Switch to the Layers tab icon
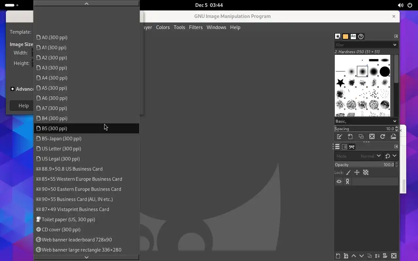This screenshot has height=261, width=418. tap(337, 147)
